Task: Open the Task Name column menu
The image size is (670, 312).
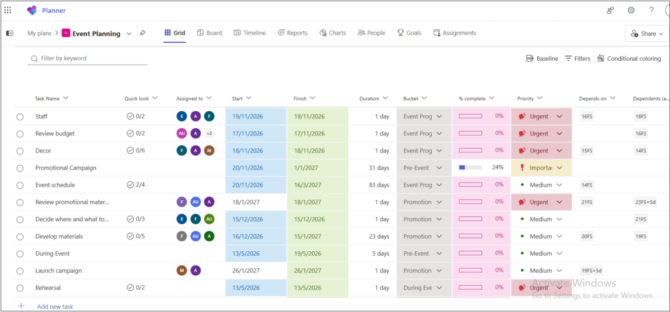Action: 65,98
